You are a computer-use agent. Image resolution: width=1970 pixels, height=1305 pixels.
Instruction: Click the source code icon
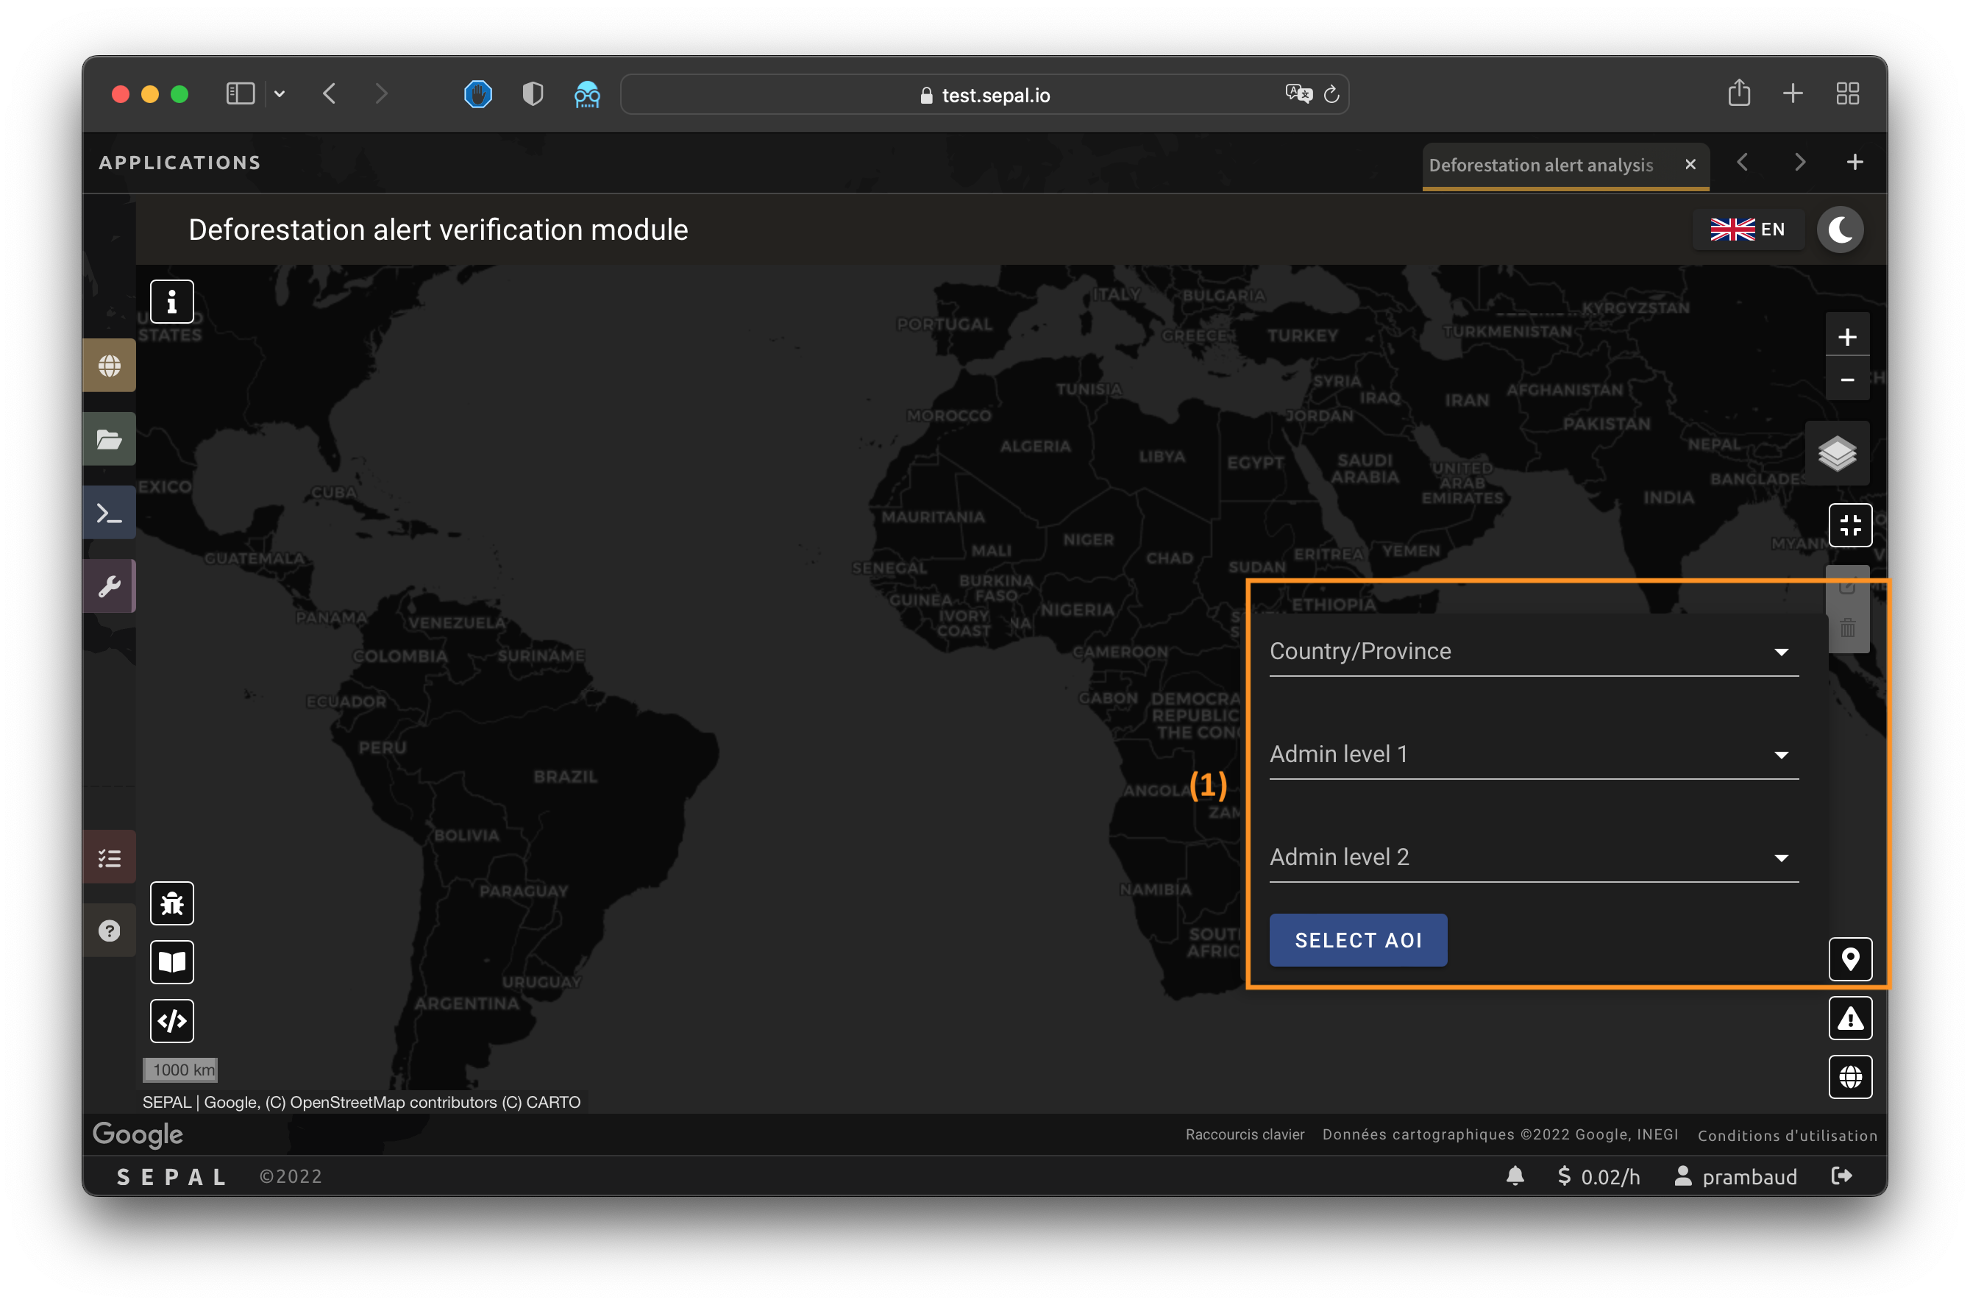(171, 1020)
